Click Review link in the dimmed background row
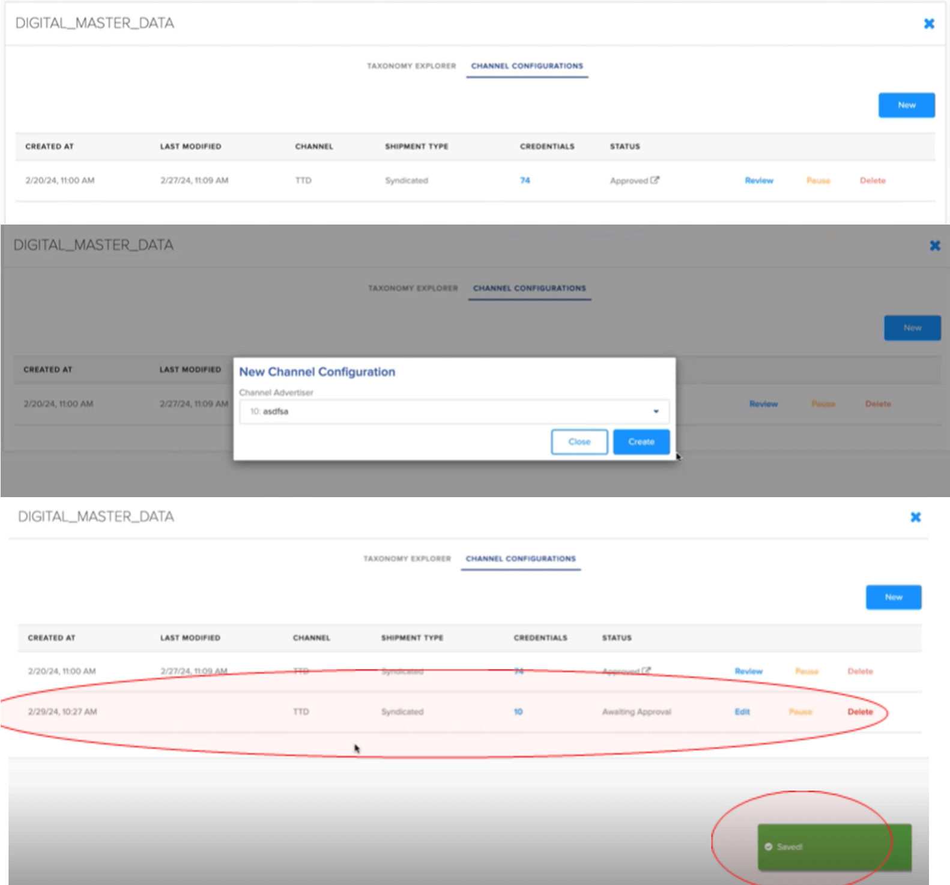 763,404
